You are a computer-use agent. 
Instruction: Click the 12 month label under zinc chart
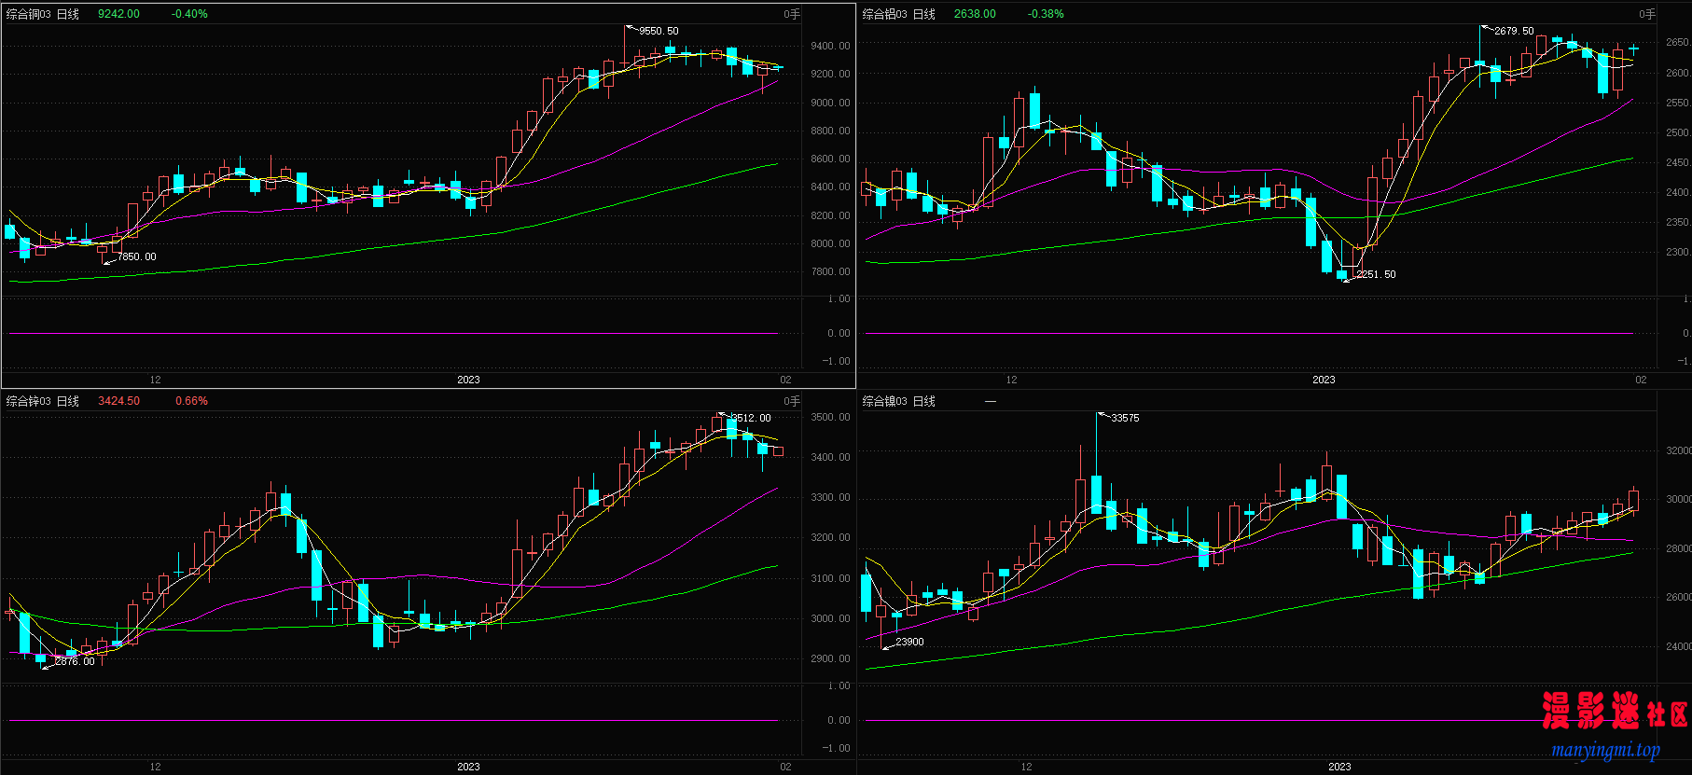[x=155, y=767]
